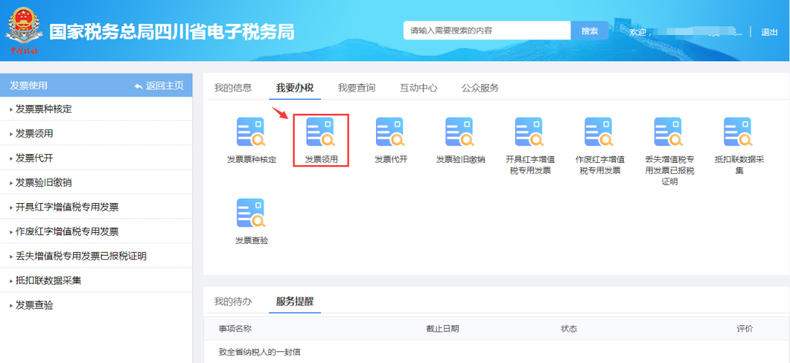Switch to the 我的信息 tab

[233, 88]
